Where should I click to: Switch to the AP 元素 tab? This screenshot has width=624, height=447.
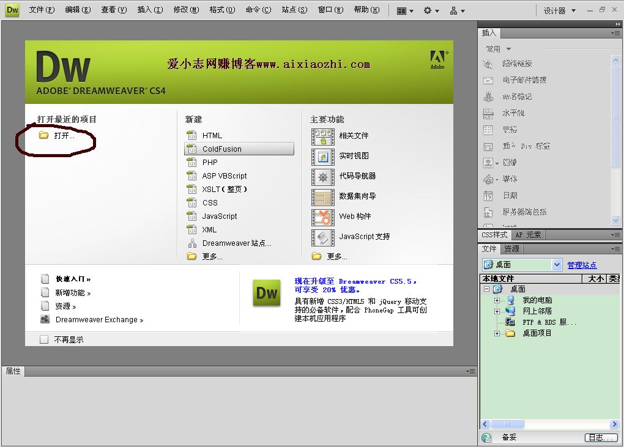click(x=528, y=235)
